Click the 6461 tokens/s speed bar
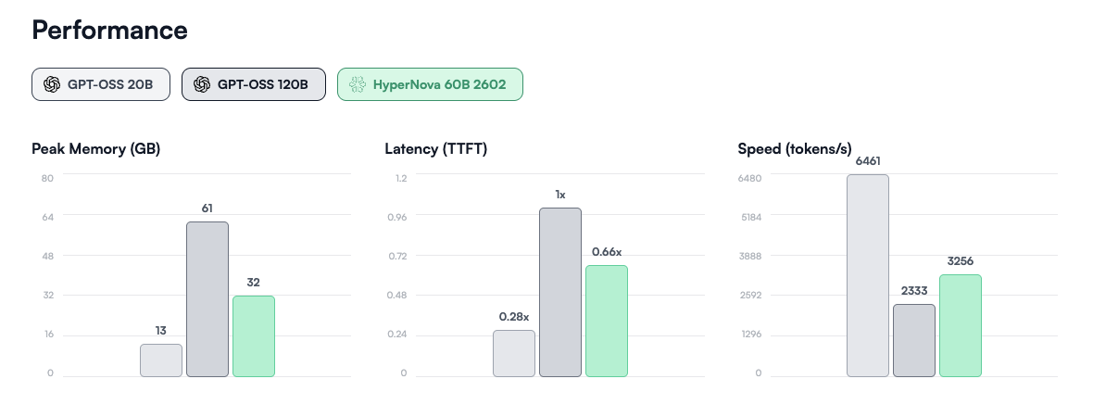 tap(868, 275)
